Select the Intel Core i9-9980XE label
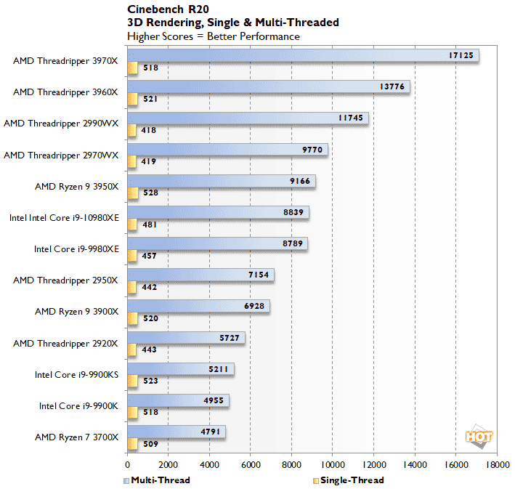Viewport: 515px width, 489px height. 76,249
